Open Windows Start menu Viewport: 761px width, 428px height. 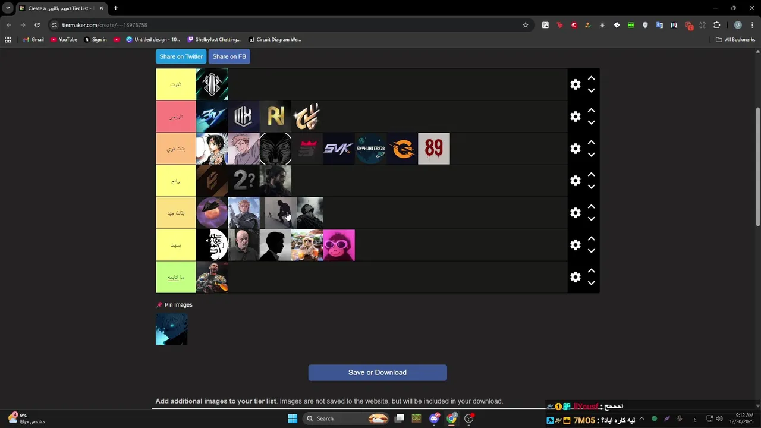[293, 418]
